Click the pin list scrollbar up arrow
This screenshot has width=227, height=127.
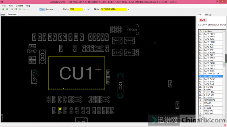(224, 31)
